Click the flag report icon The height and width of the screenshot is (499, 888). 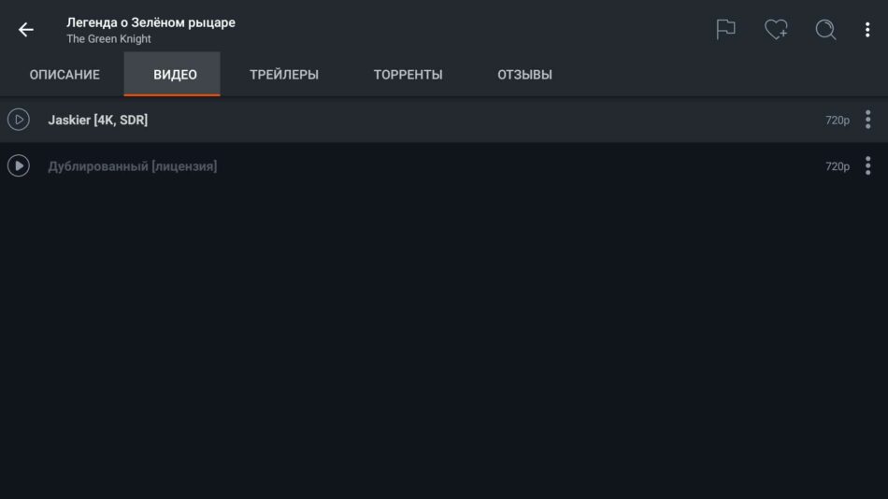pyautogui.click(x=725, y=30)
